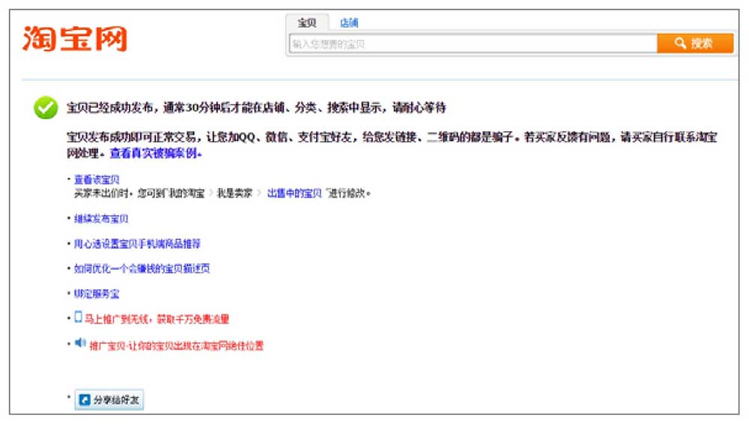Focus the 输入您想要的宝贝 search field
The height and width of the screenshot is (424, 749).
tap(472, 44)
